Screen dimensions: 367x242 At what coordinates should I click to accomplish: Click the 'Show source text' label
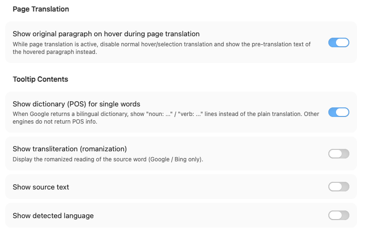[x=41, y=187]
